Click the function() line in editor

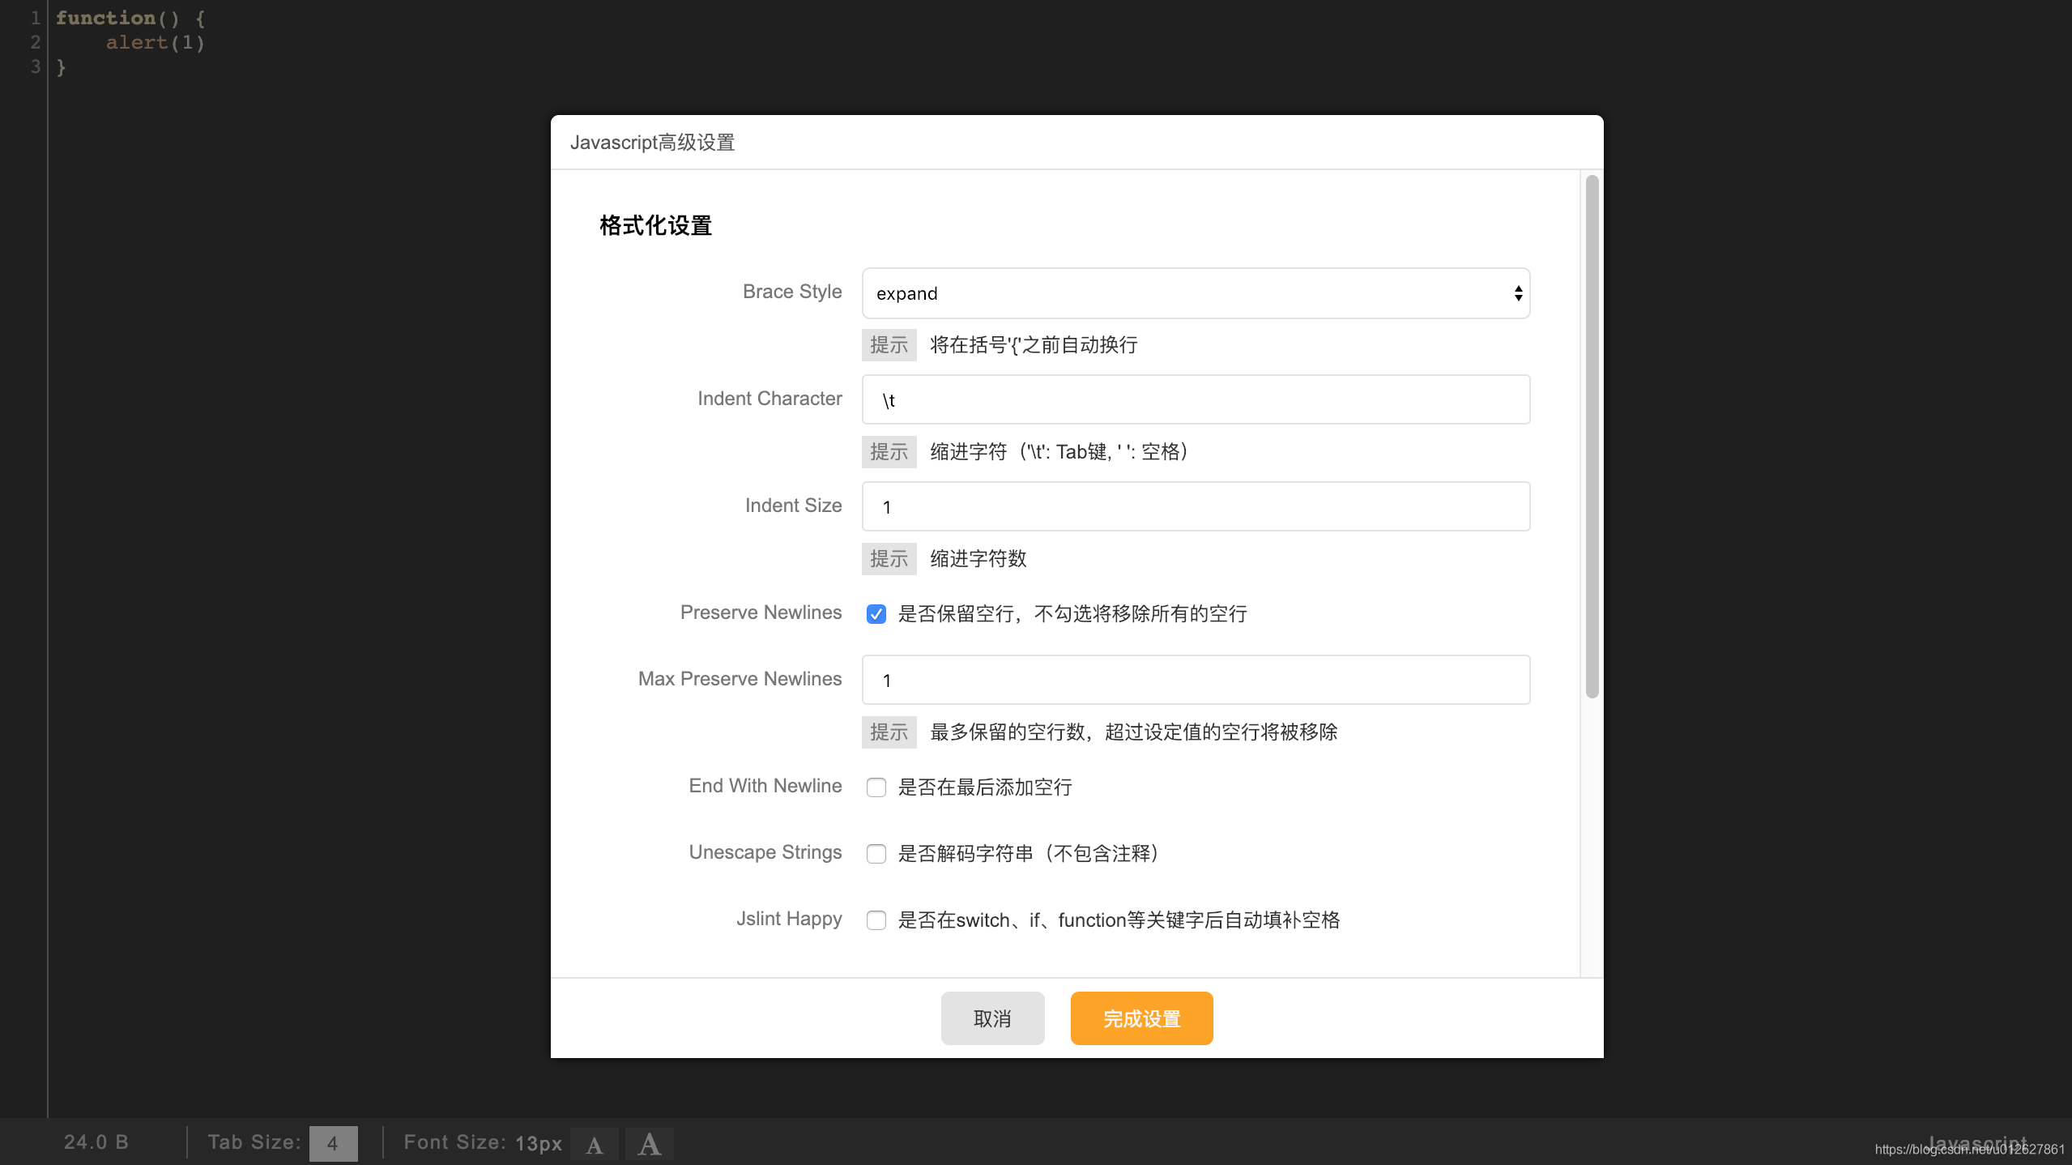point(130,18)
